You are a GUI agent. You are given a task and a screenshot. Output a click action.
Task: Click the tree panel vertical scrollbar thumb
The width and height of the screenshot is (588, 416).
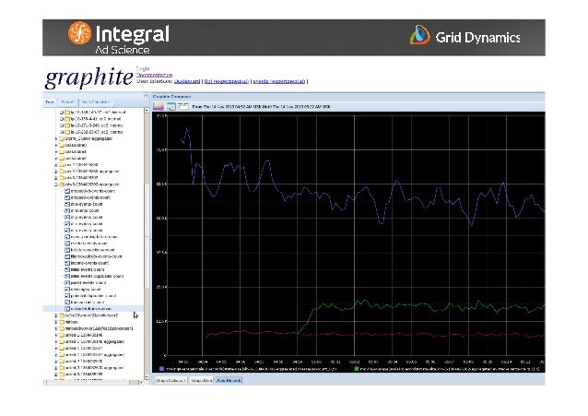[147, 234]
